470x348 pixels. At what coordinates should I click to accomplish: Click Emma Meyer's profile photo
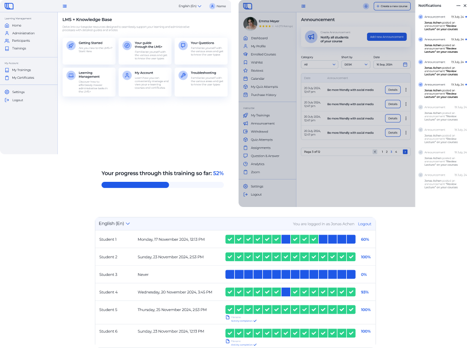pos(250,23)
